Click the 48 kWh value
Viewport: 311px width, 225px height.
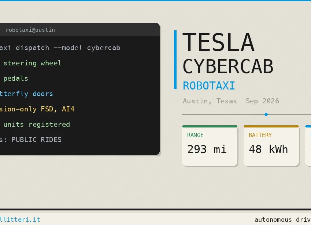point(269,149)
